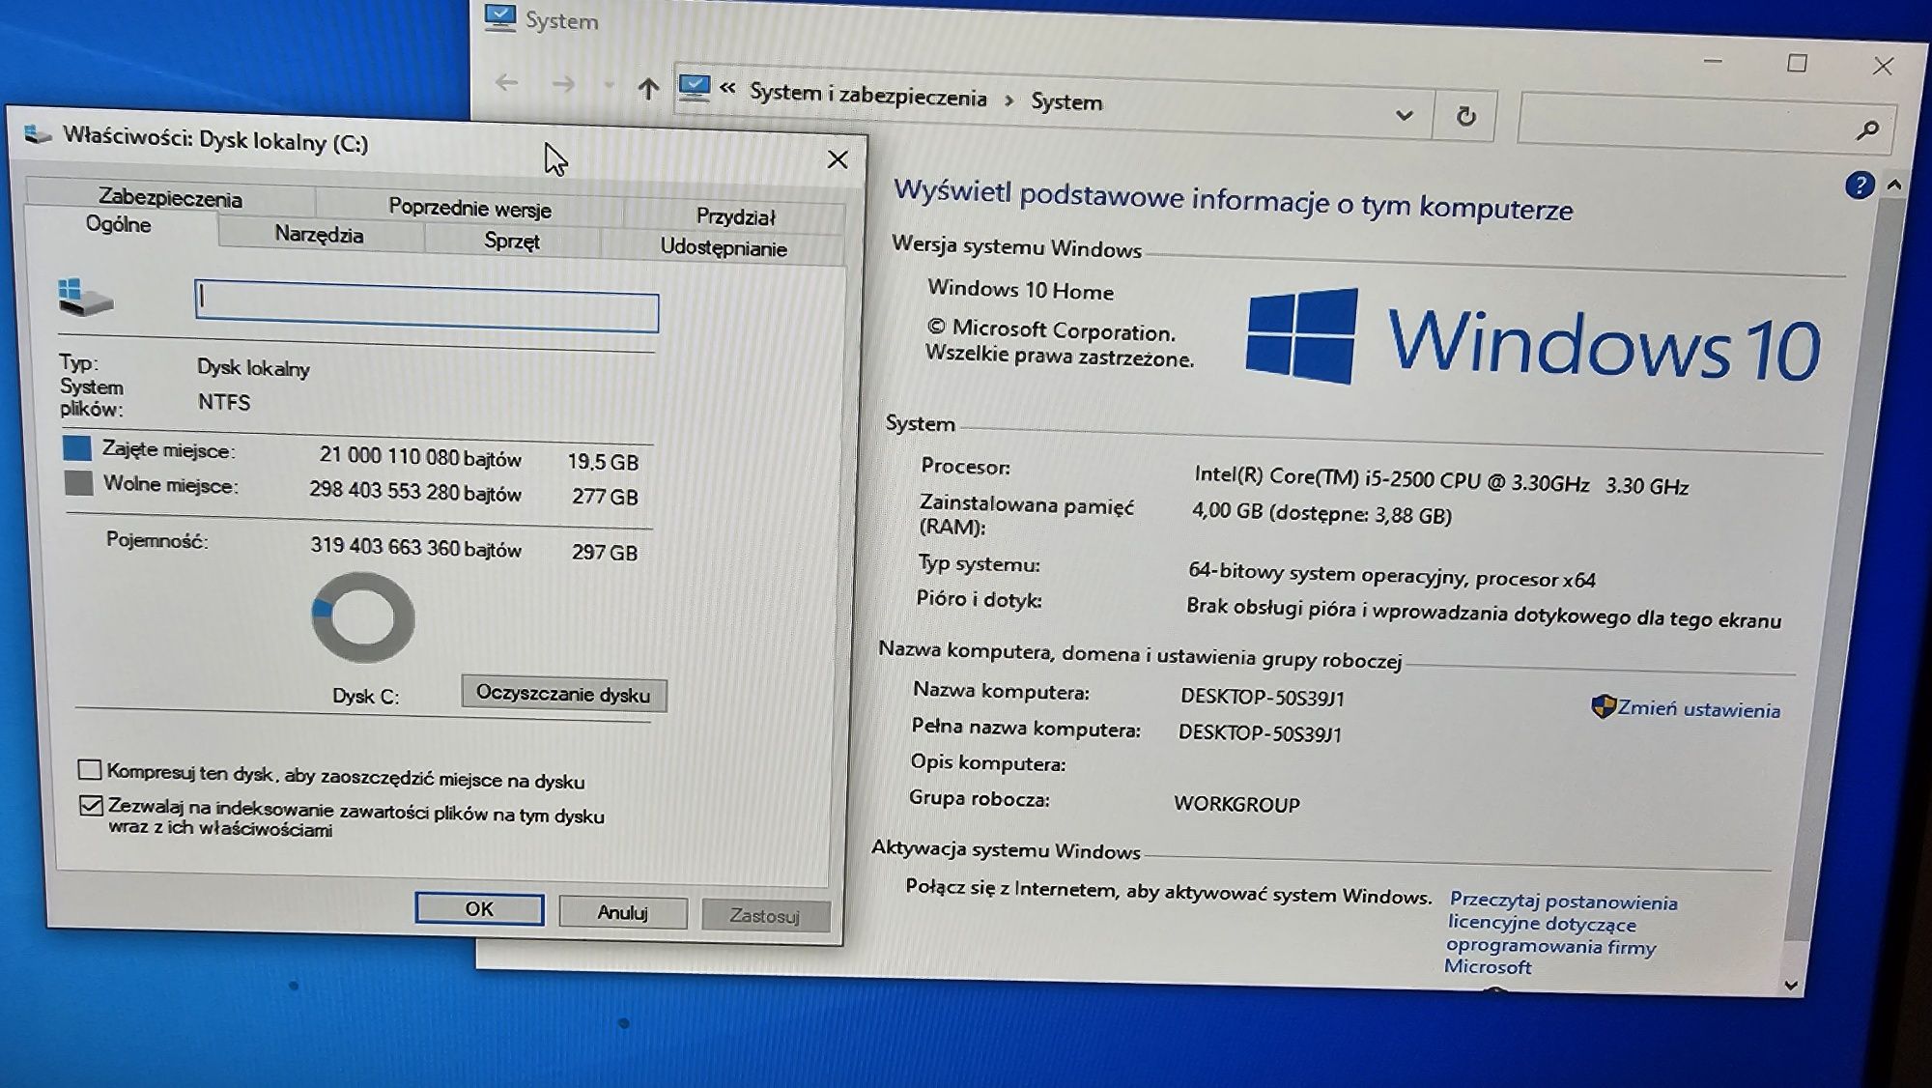Select 'System i zabezpieczenia' breadcrumb
The height and width of the screenshot is (1088, 1932).
click(867, 95)
